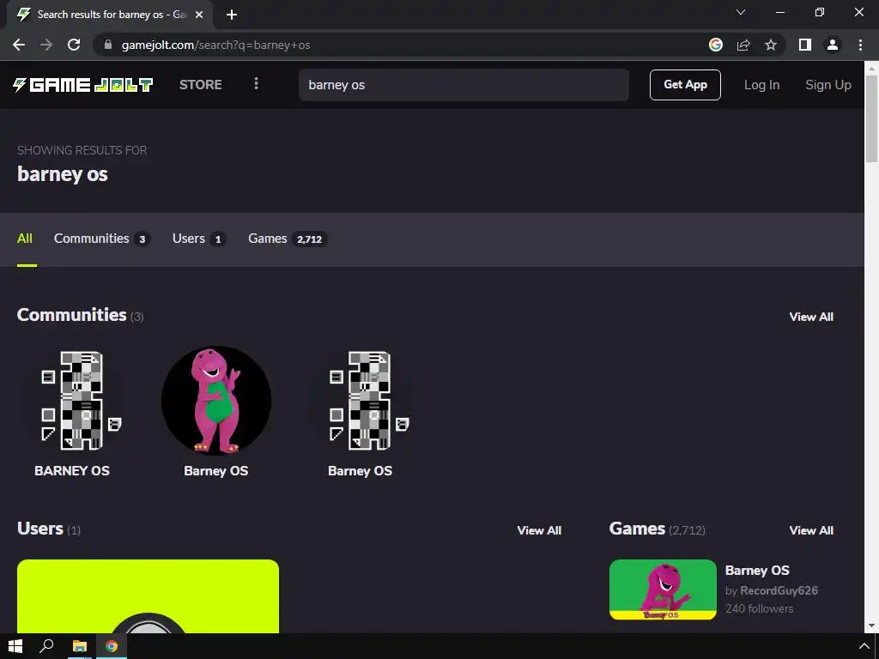Select the All results tab
Image resolution: width=879 pixels, height=659 pixels.
point(25,239)
